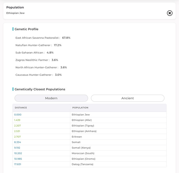179x173 pixels.
Task: Select the Datog (Tanzania) population row
Action: click(x=89, y=164)
